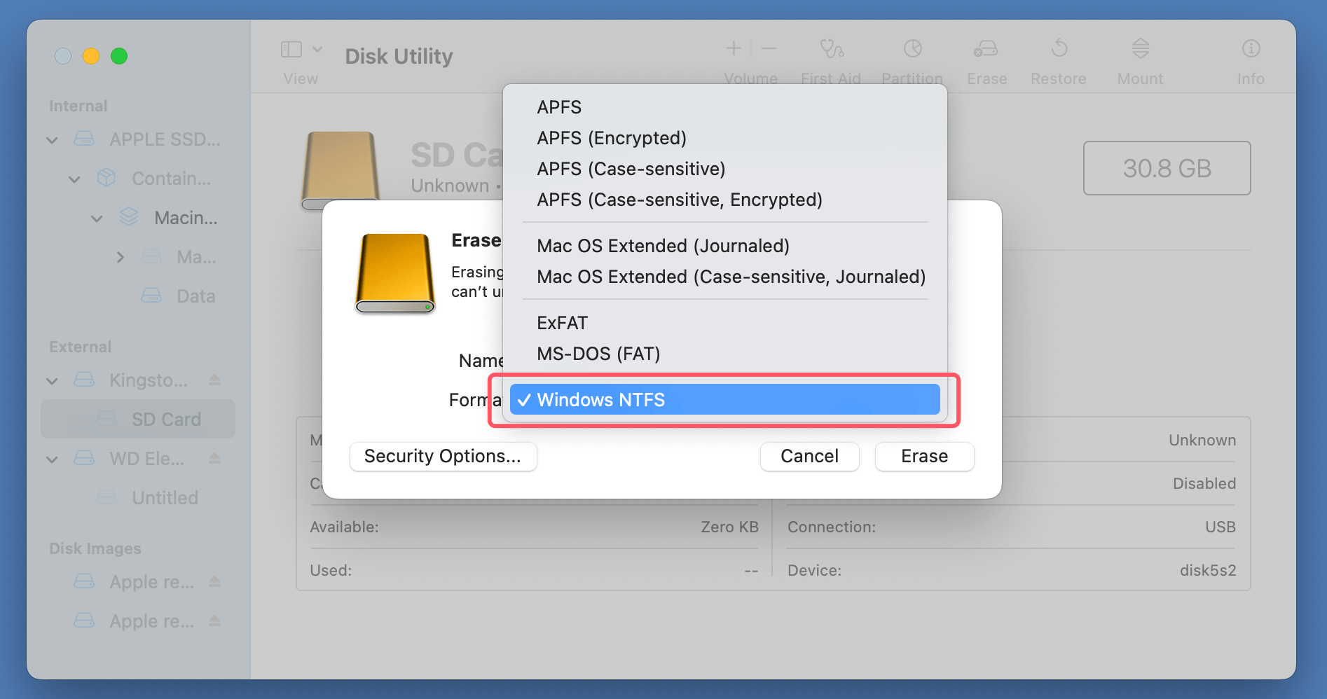Select the Erase toolbar icon
The height and width of the screenshot is (699, 1327).
click(986, 60)
